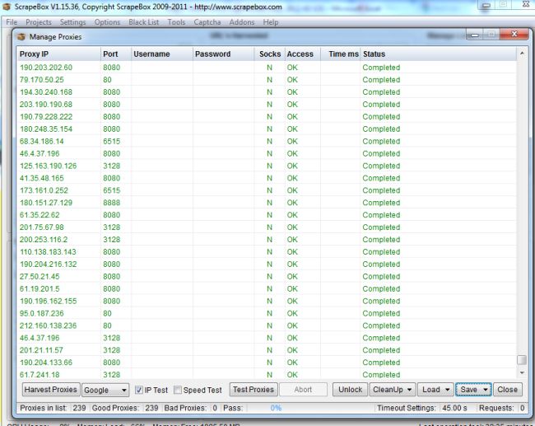Viewport: 535px width, 426px height.
Task: Click the Time ms column header
Action: coord(342,54)
